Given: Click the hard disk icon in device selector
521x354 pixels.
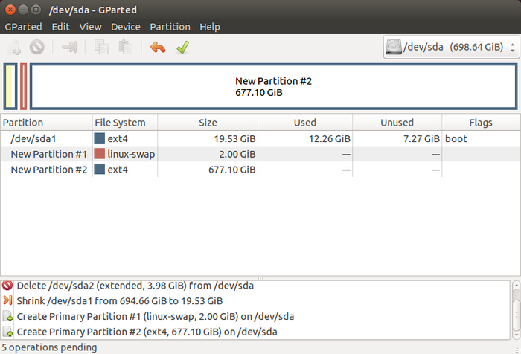Looking at the screenshot, I should click(394, 48).
